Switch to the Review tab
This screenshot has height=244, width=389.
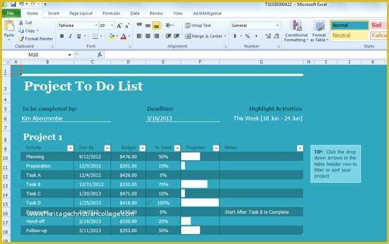point(156,13)
